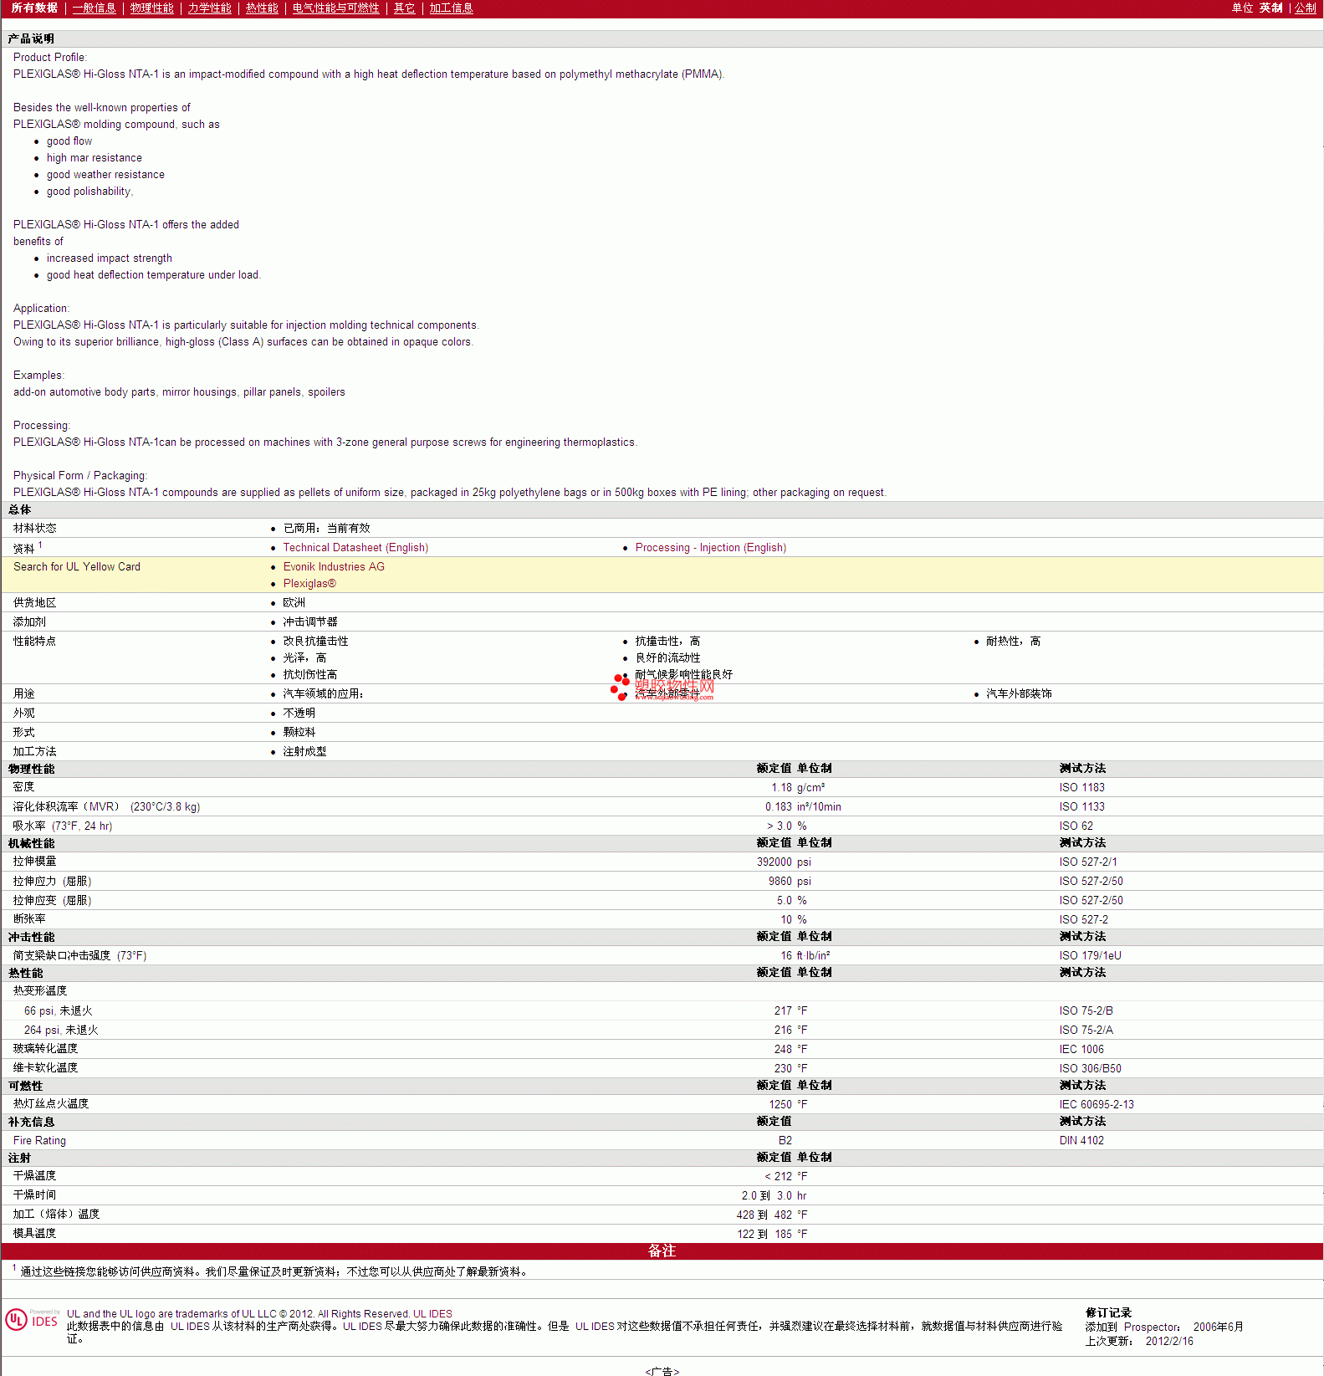Click the ISO 75-2/A test method link
1324x1376 pixels.
pos(1086,1031)
